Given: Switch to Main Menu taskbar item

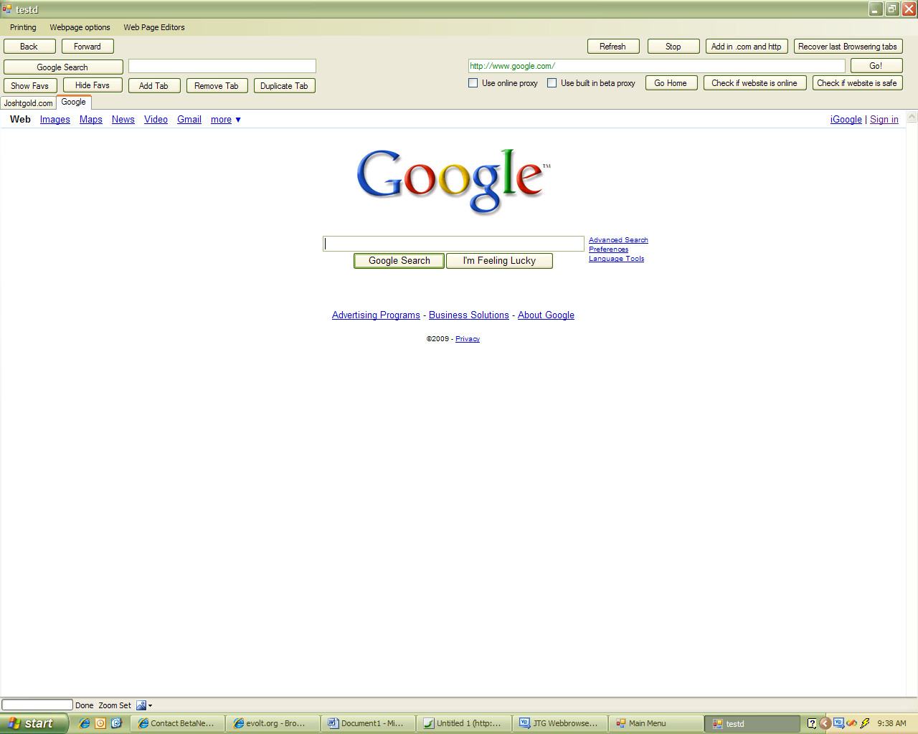Looking at the screenshot, I should [656, 723].
